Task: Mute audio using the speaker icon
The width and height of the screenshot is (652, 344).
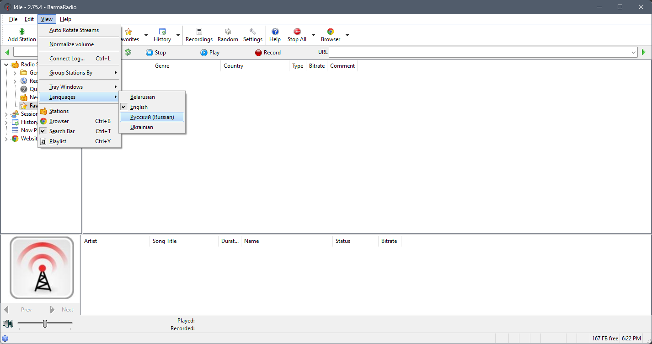Action: tap(8, 323)
